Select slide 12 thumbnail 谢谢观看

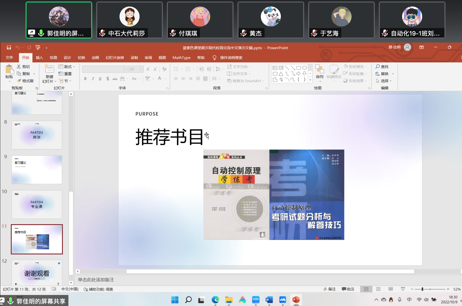pos(37,273)
